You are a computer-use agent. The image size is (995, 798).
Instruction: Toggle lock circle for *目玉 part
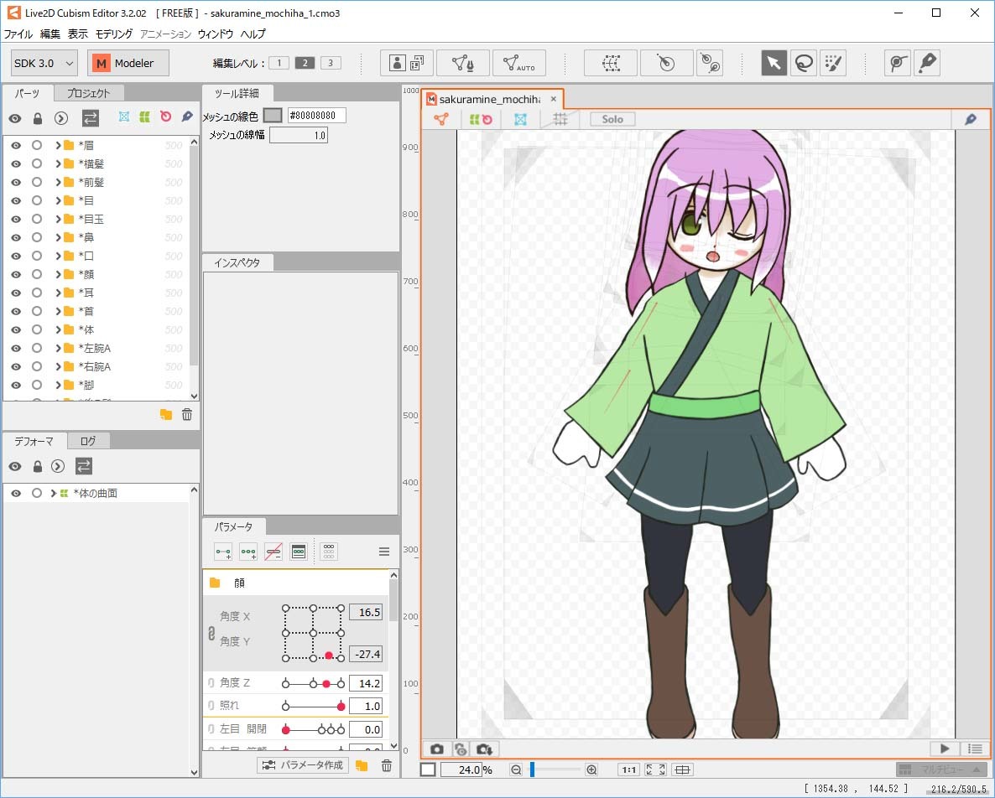point(37,219)
